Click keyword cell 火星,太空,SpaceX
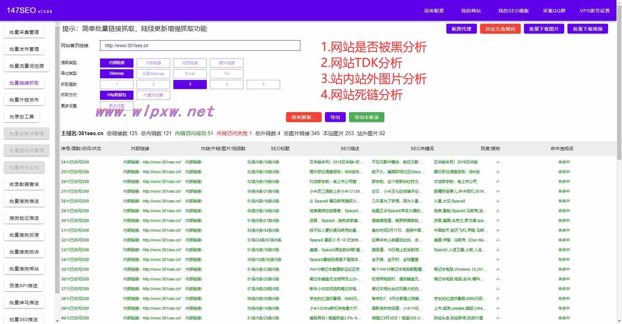622x324 pixels. [x=450, y=201]
